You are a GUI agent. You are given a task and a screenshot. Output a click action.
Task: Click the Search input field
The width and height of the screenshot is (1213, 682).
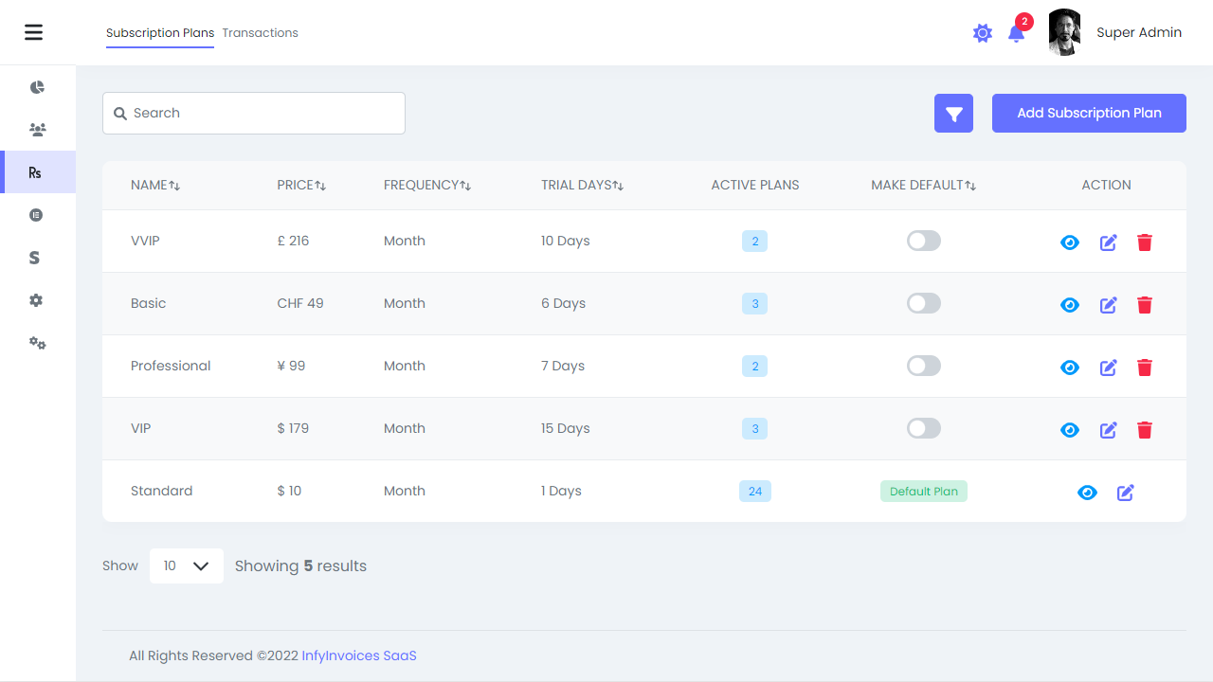(254, 113)
